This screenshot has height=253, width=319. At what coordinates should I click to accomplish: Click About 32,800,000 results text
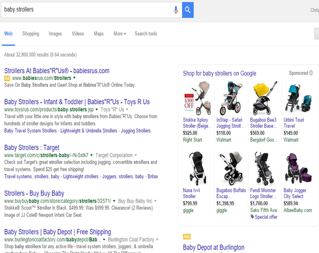[x=40, y=55]
